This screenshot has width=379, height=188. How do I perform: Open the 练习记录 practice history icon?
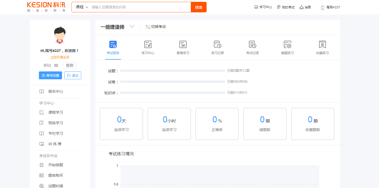click(217, 45)
